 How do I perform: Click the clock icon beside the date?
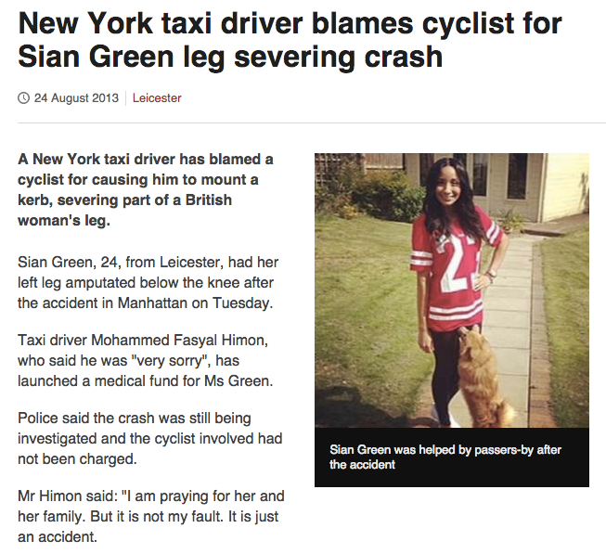tap(23, 98)
